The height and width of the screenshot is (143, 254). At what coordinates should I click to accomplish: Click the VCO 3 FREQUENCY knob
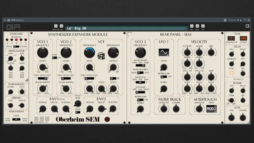(140, 52)
